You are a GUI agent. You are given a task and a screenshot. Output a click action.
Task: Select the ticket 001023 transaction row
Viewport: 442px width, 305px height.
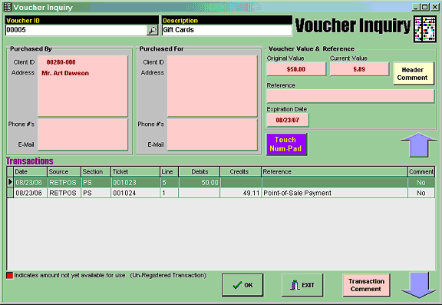[221, 183]
